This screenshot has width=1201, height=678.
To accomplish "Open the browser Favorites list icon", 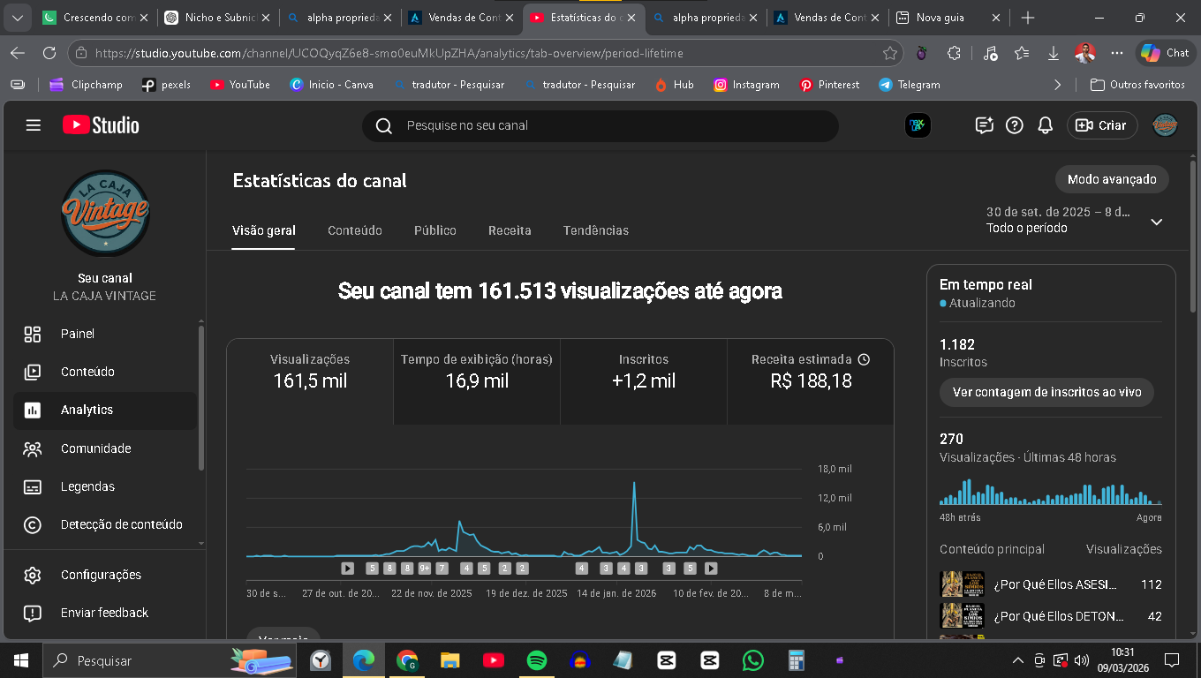I will pyautogui.click(x=1022, y=53).
